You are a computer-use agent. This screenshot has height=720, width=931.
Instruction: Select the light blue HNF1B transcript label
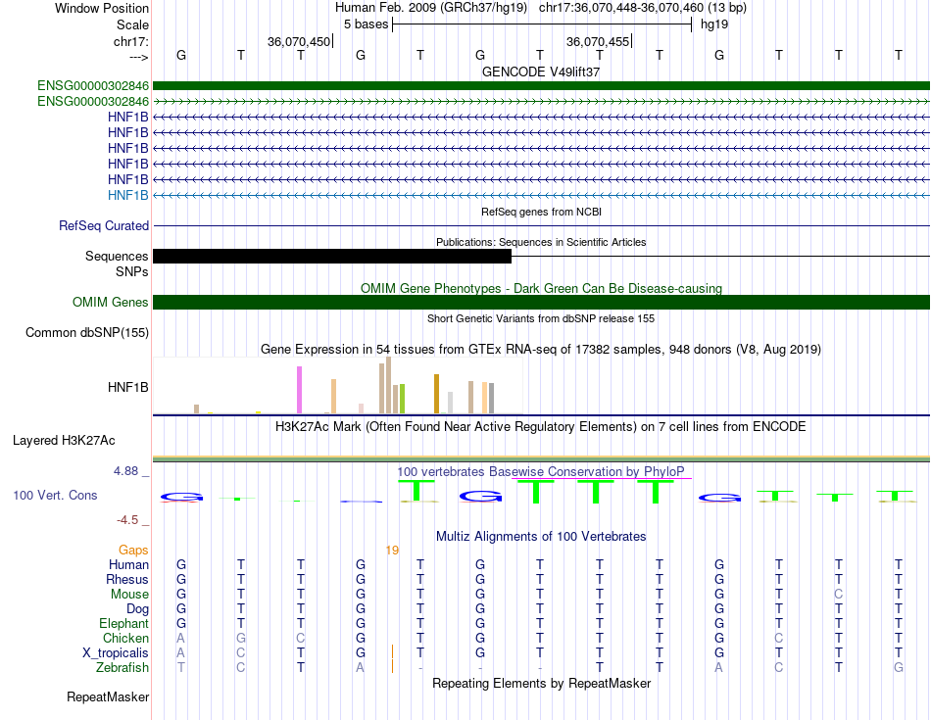point(127,195)
